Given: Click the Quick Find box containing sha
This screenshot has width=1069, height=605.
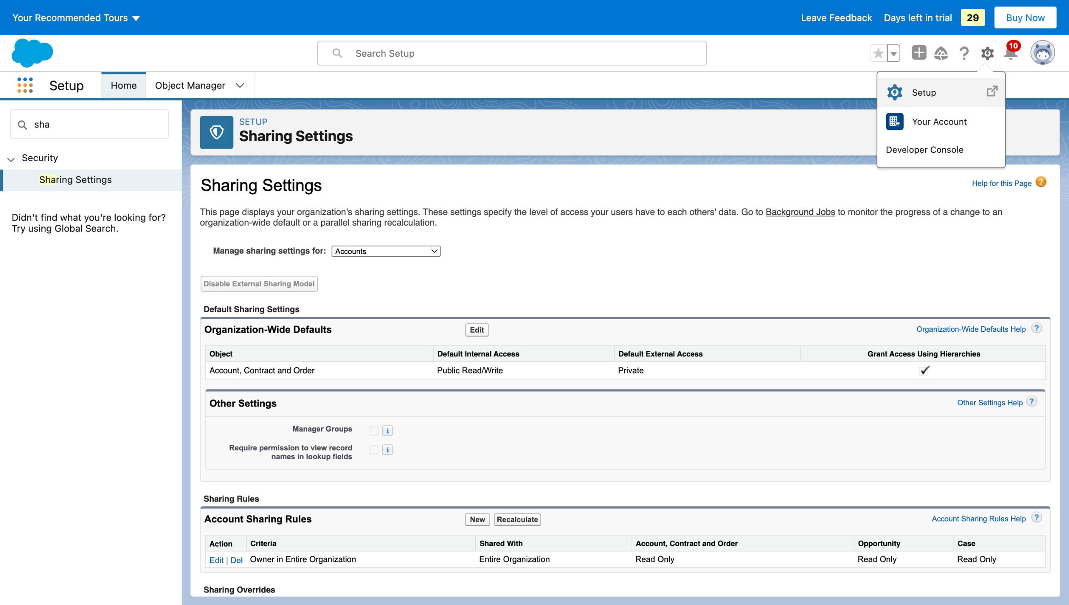Looking at the screenshot, I should [x=89, y=124].
